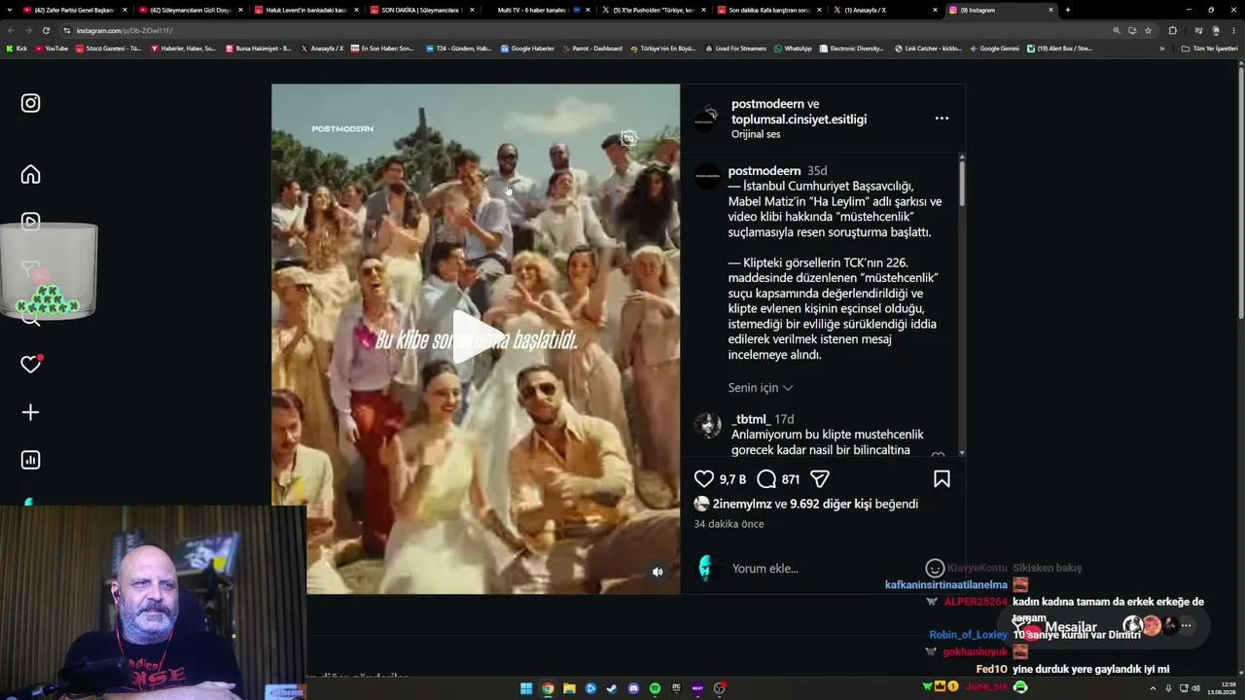Image resolution: width=1245 pixels, height=700 pixels.
Task: Open the Parrot - Dashboard bookmark
Action: click(x=591, y=49)
